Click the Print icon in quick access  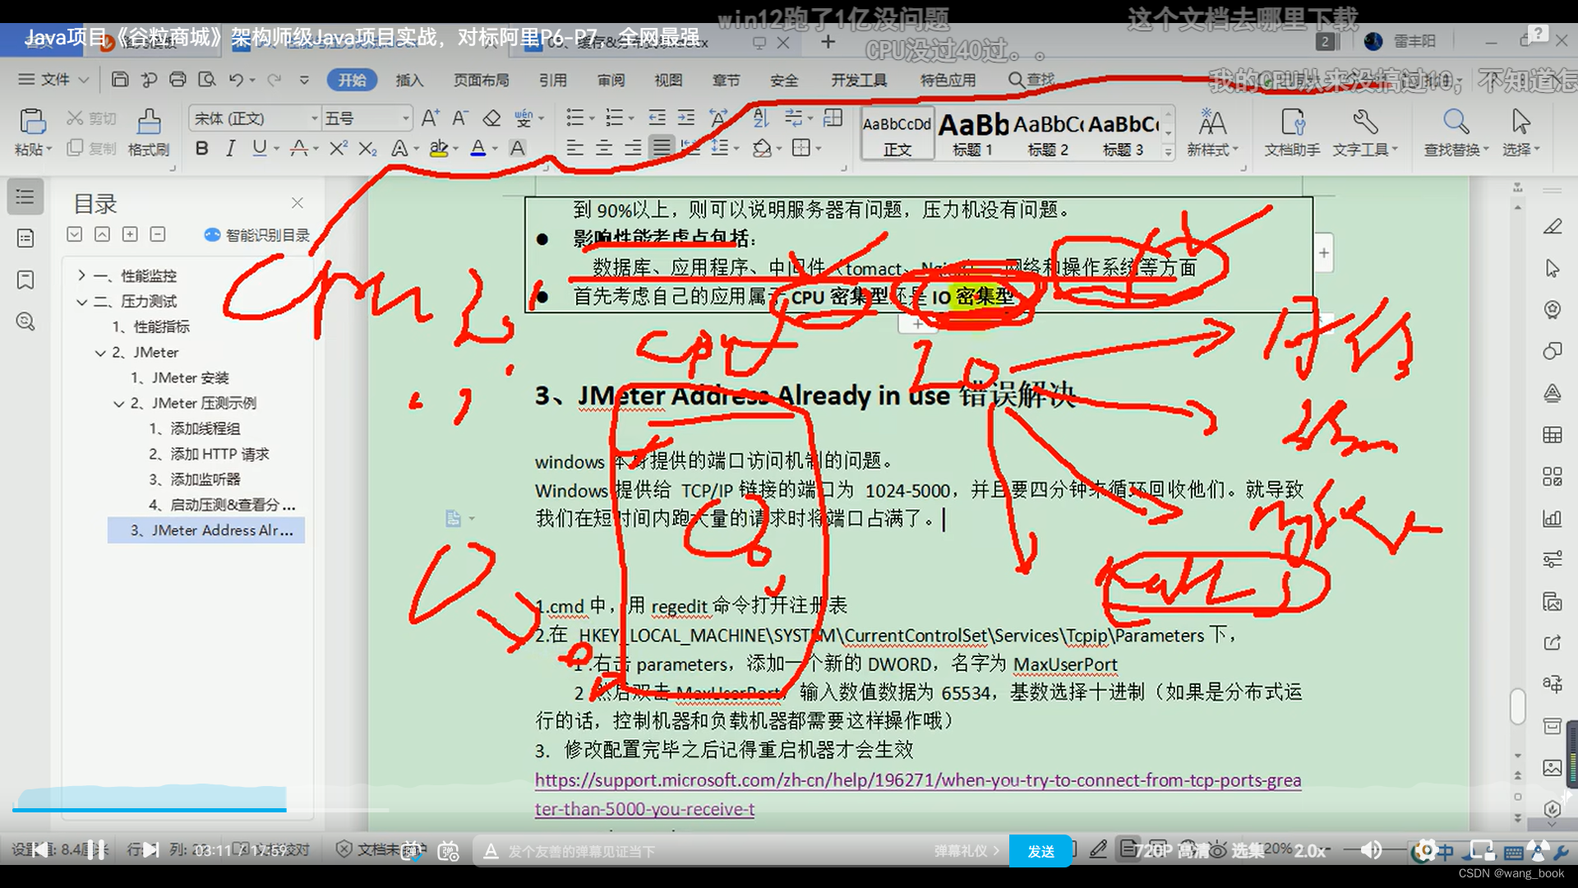coord(178,80)
